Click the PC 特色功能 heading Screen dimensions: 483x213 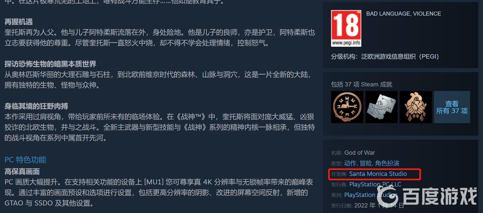click(x=25, y=160)
